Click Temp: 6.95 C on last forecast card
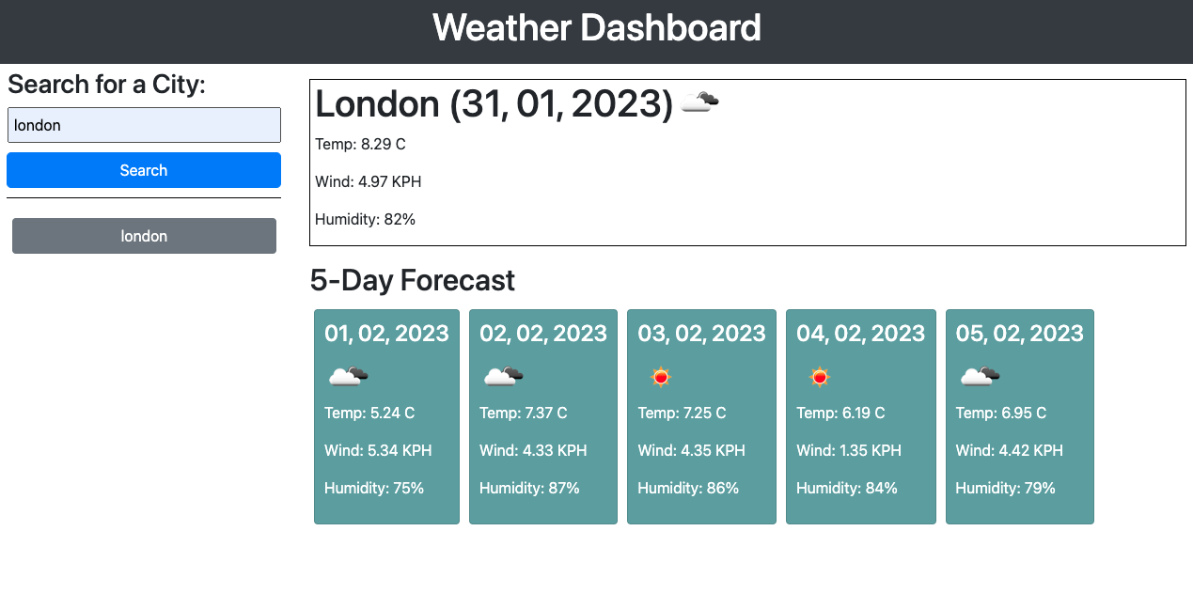1193x609 pixels. (1000, 413)
